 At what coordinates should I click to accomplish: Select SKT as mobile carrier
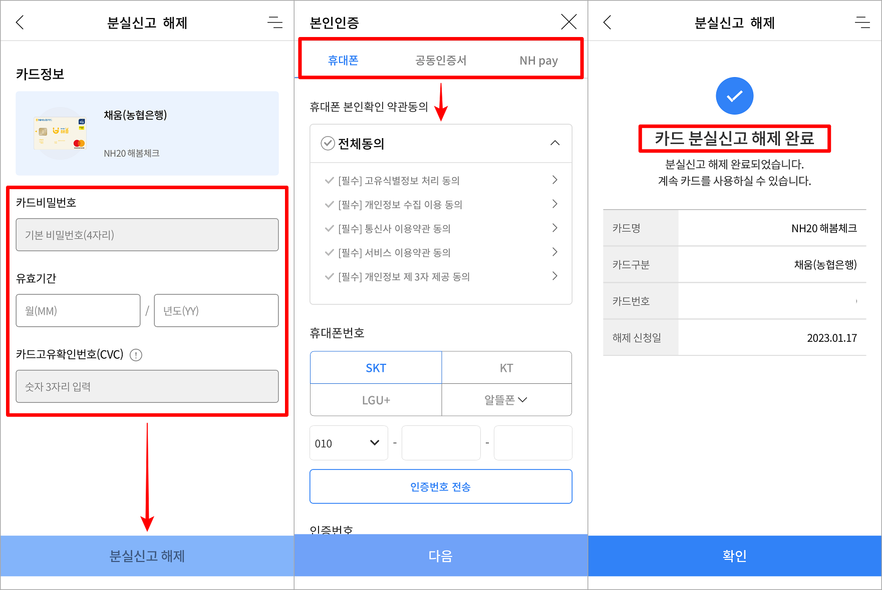[x=375, y=367]
